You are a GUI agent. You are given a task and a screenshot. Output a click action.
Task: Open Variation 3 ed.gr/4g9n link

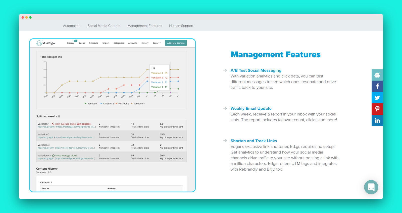46,148
